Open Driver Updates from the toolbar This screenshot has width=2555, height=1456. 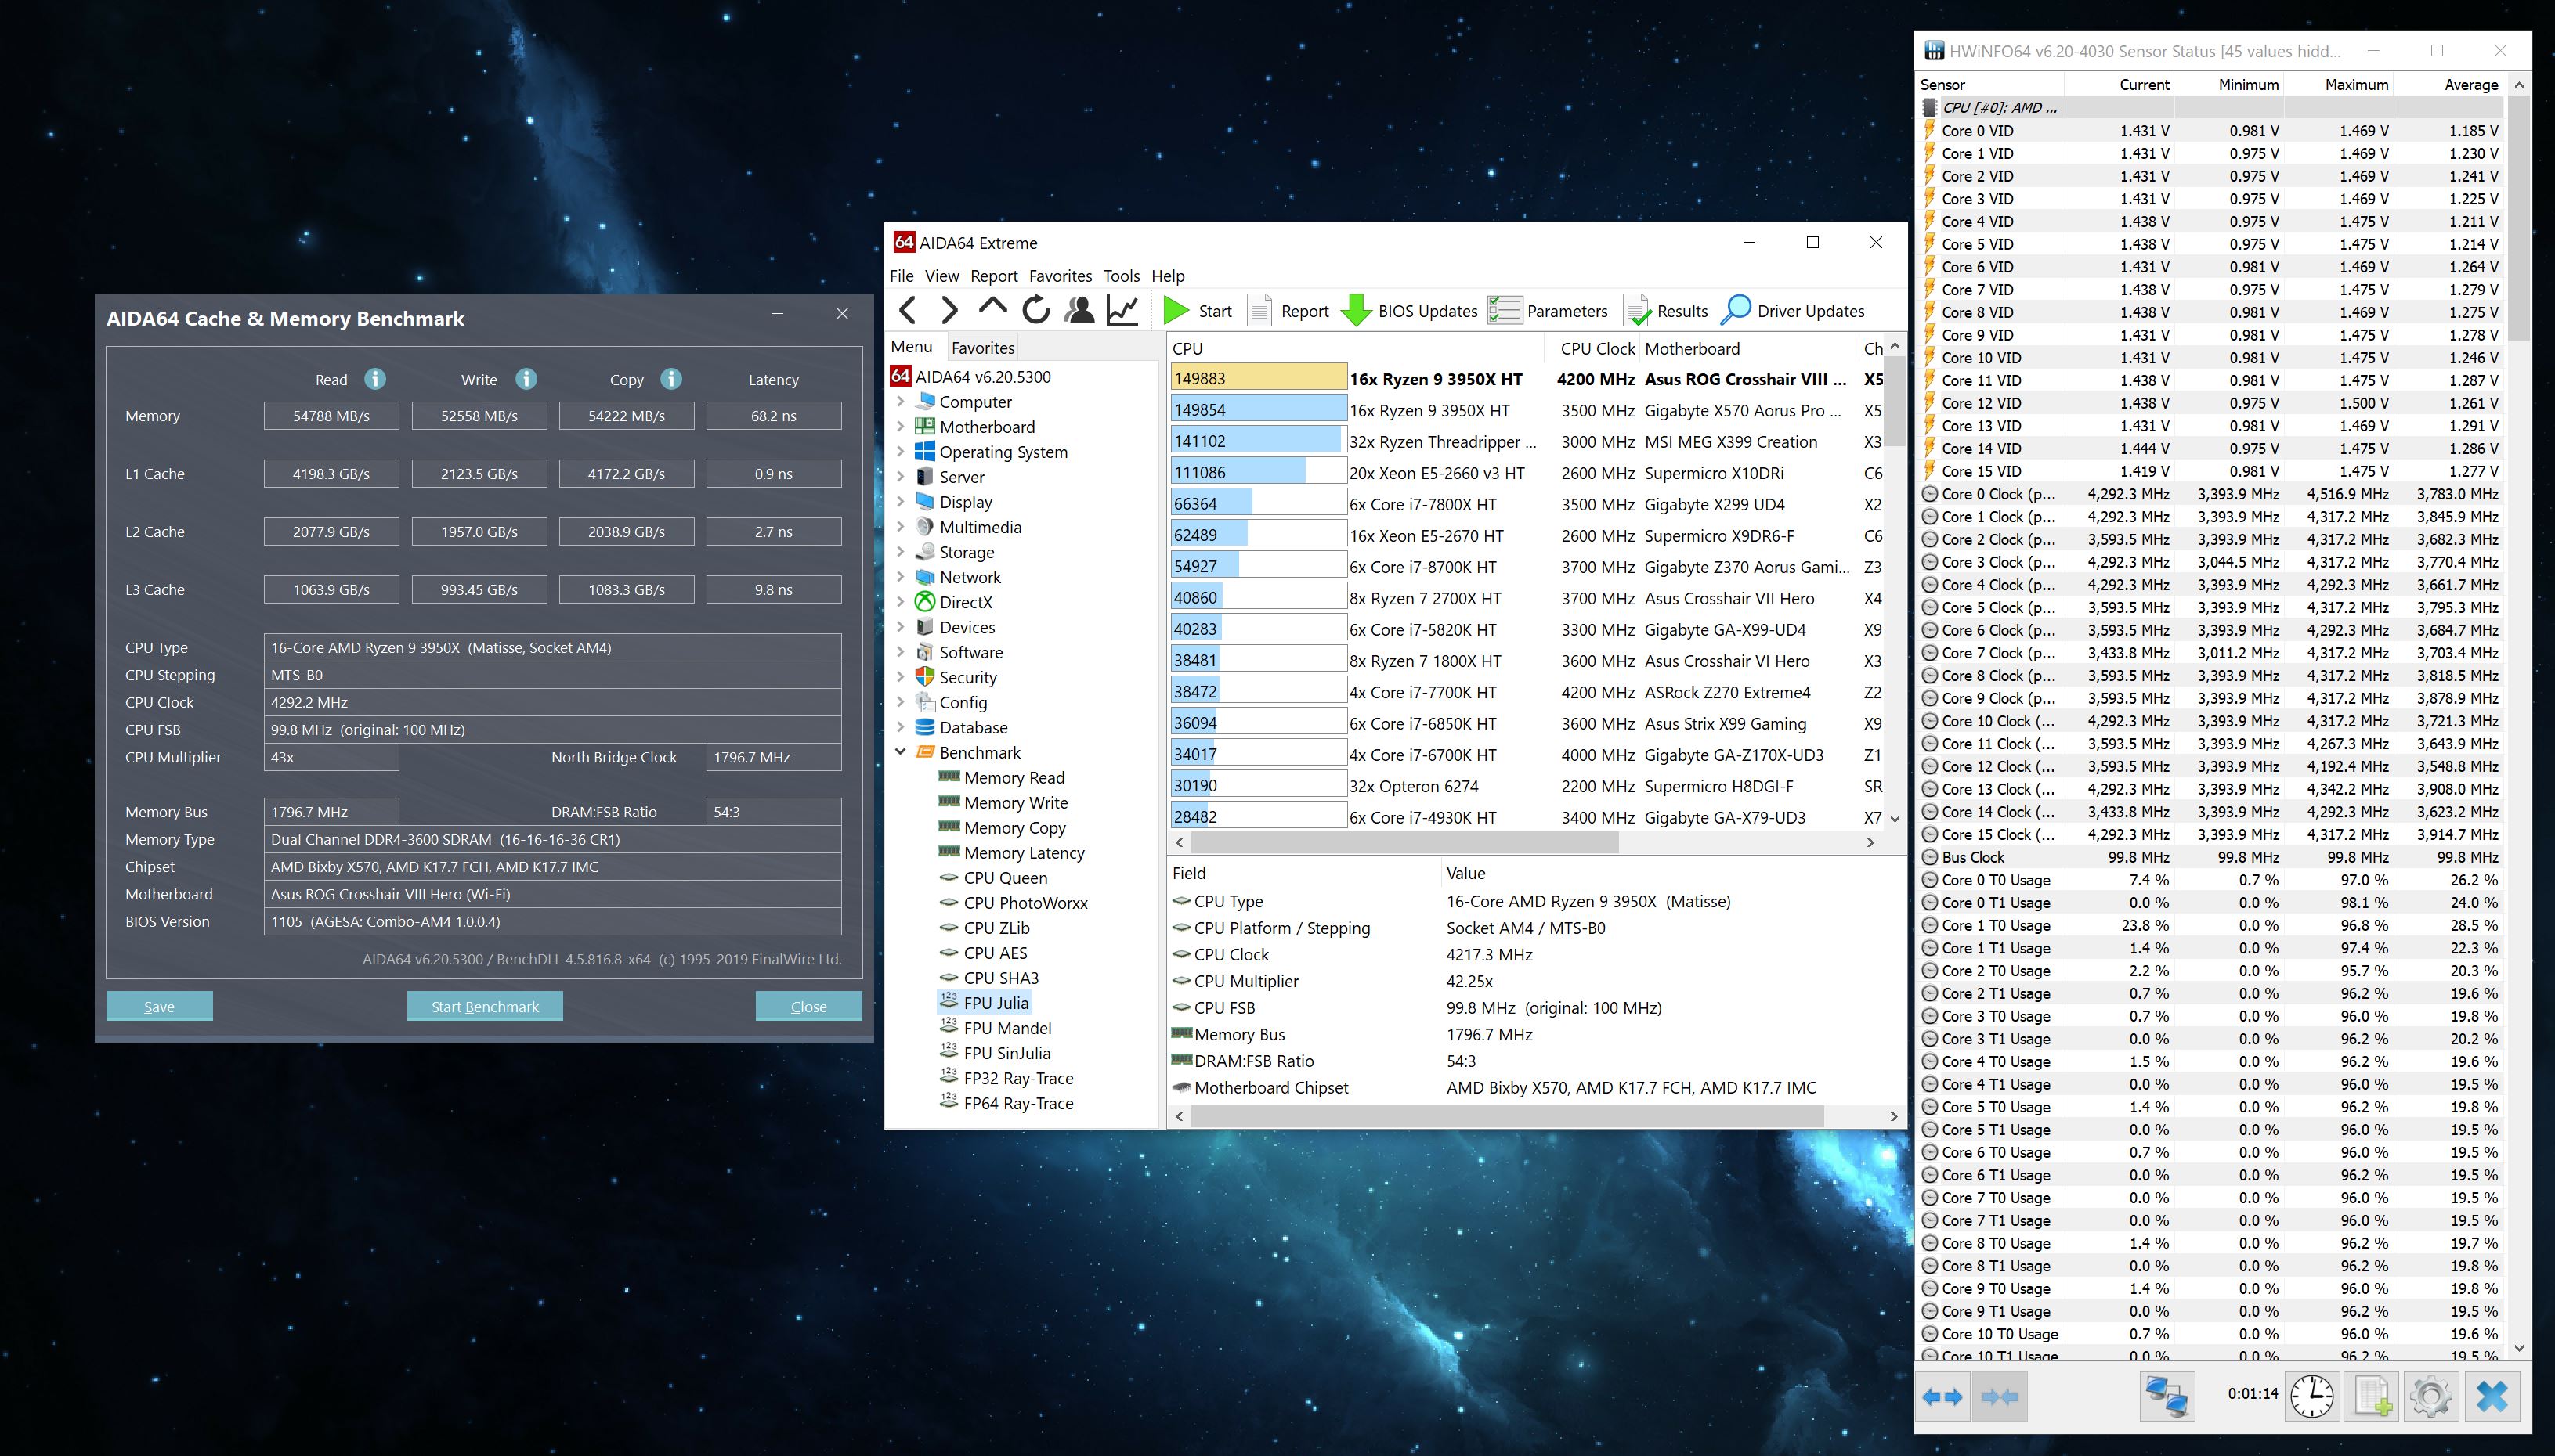[1793, 311]
